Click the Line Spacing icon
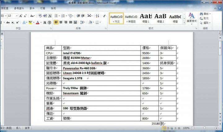 click(82, 22)
